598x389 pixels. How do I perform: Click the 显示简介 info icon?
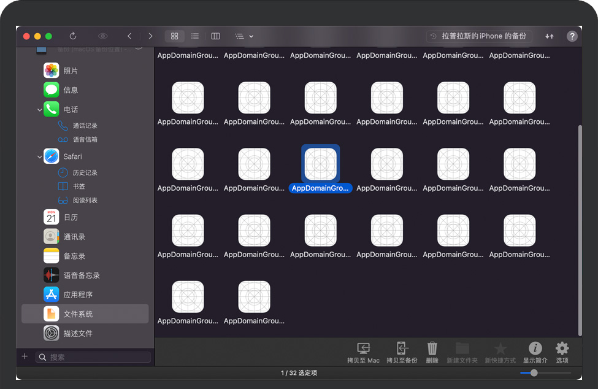(535, 353)
